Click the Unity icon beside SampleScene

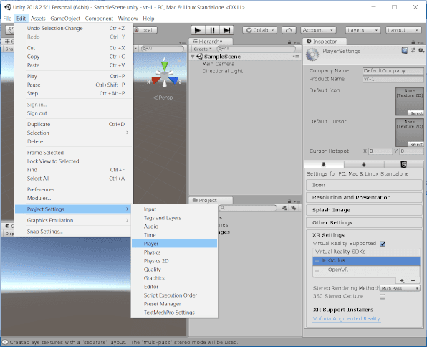pyautogui.click(x=200, y=57)
